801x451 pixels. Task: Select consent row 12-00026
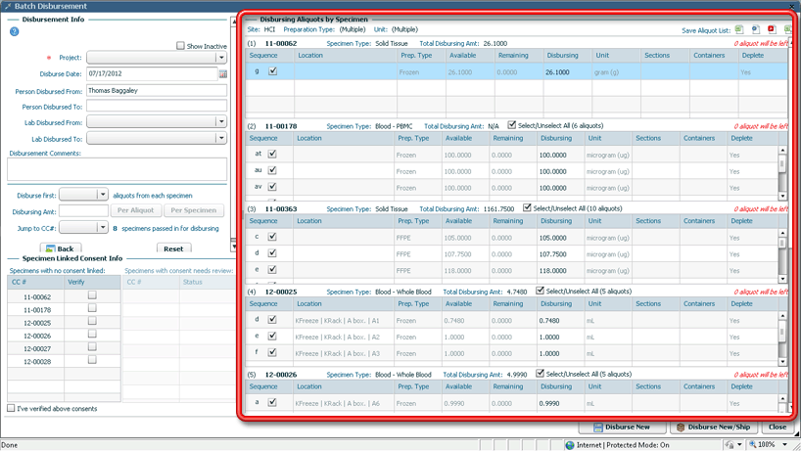tap(64, 336)
